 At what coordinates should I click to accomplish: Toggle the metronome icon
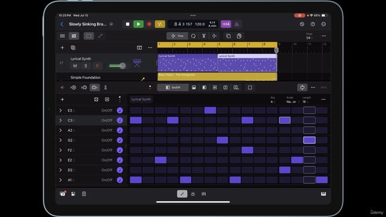point(237,24)
